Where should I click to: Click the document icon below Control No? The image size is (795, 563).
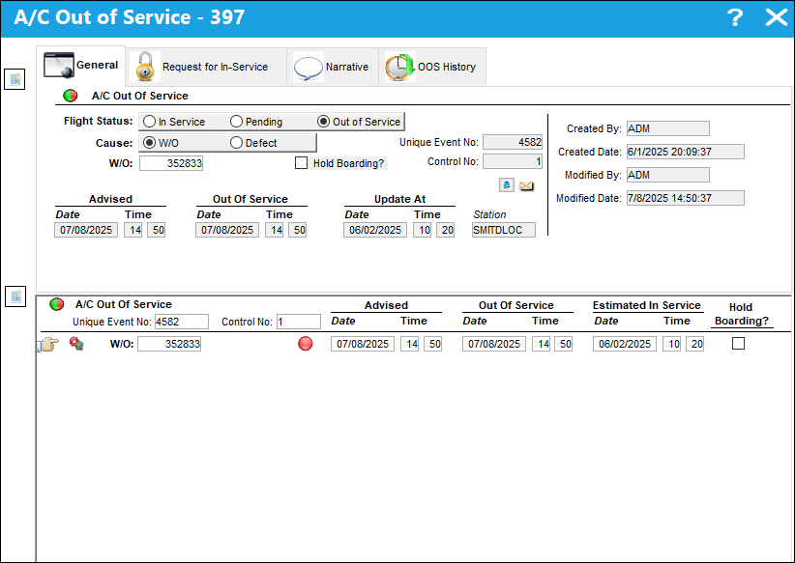(x=507, y=185)
